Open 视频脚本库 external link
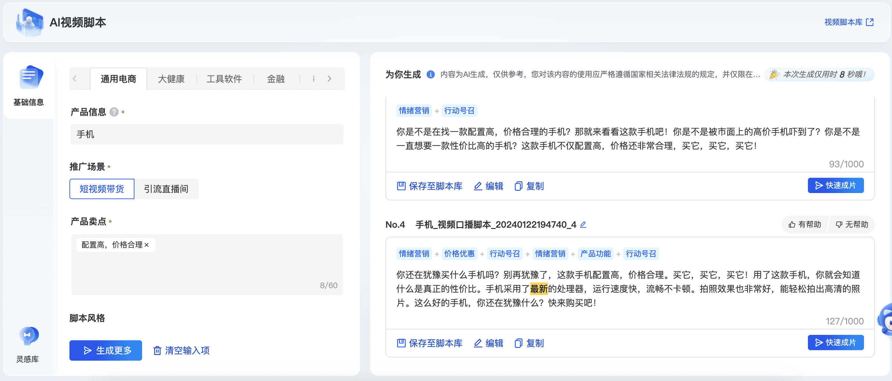The height and width of the screenshot is (381, 892). coord(849,22)
